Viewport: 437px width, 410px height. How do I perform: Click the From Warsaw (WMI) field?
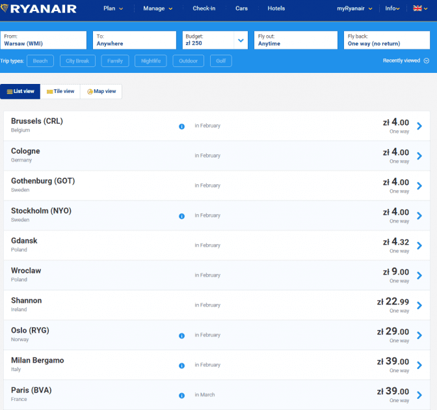coord(44,40)
